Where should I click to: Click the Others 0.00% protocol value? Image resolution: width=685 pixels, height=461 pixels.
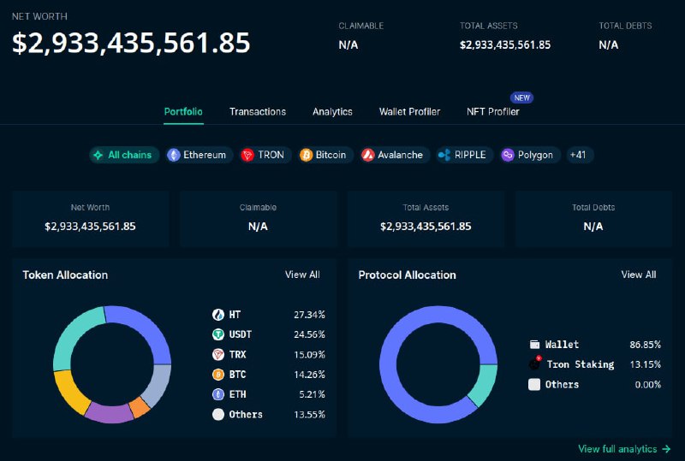coord(648,385)
